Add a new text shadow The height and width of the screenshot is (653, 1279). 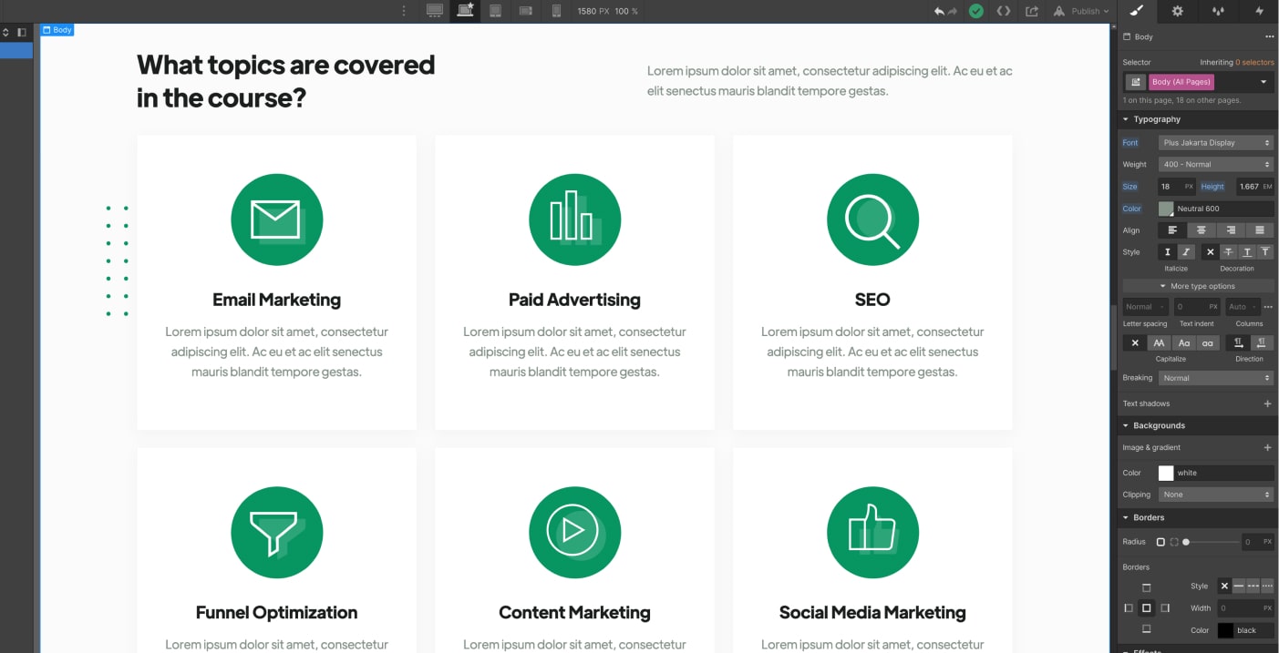1267,403
